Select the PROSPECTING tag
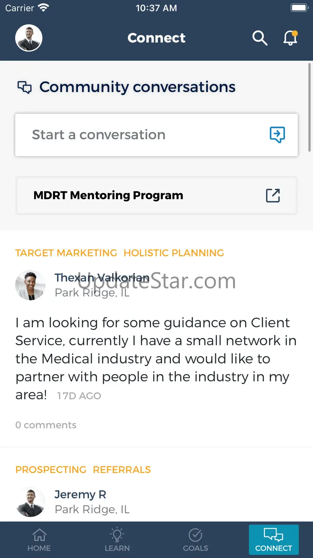 click(x=51, y=470)
